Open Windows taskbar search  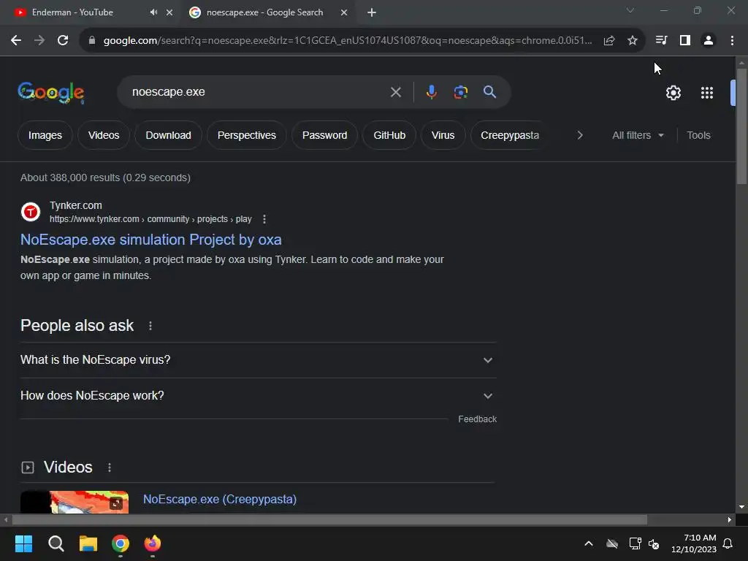(56, 543)
